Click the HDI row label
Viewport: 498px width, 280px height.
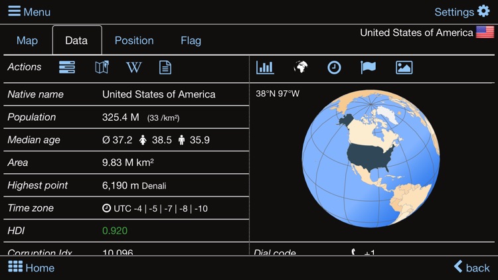click(x=16, y=231)
